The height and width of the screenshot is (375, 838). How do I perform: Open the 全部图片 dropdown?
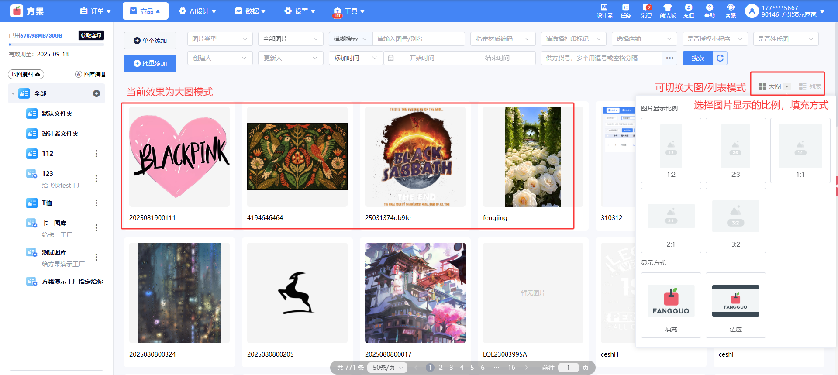coord(291,39)
